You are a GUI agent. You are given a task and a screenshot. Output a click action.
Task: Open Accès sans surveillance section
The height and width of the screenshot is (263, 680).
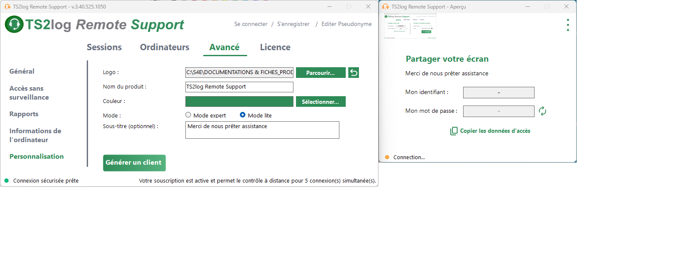(x=29, y=93)
